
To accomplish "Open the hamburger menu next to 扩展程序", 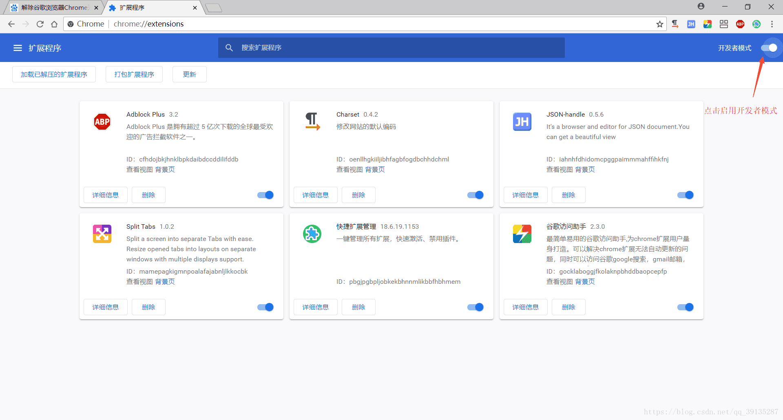I will pos(18,48).
